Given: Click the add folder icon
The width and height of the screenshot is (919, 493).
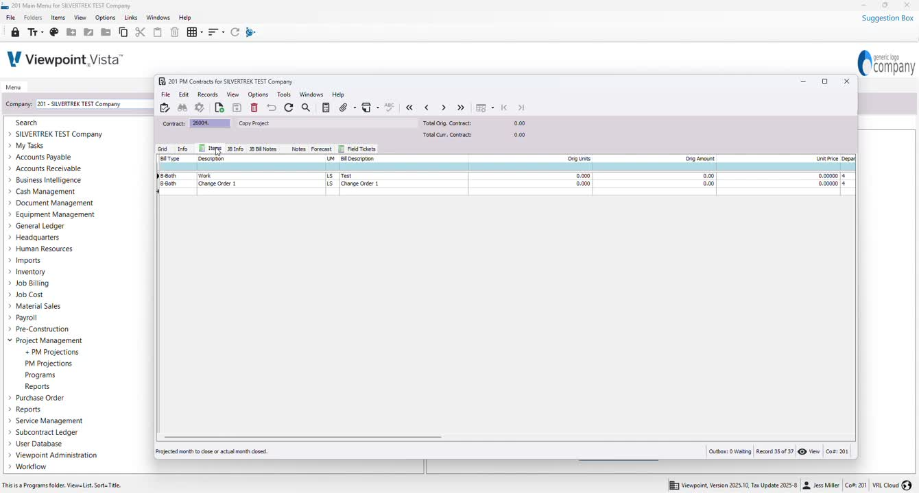Looking at the screenshot, I should click(71, 32).
